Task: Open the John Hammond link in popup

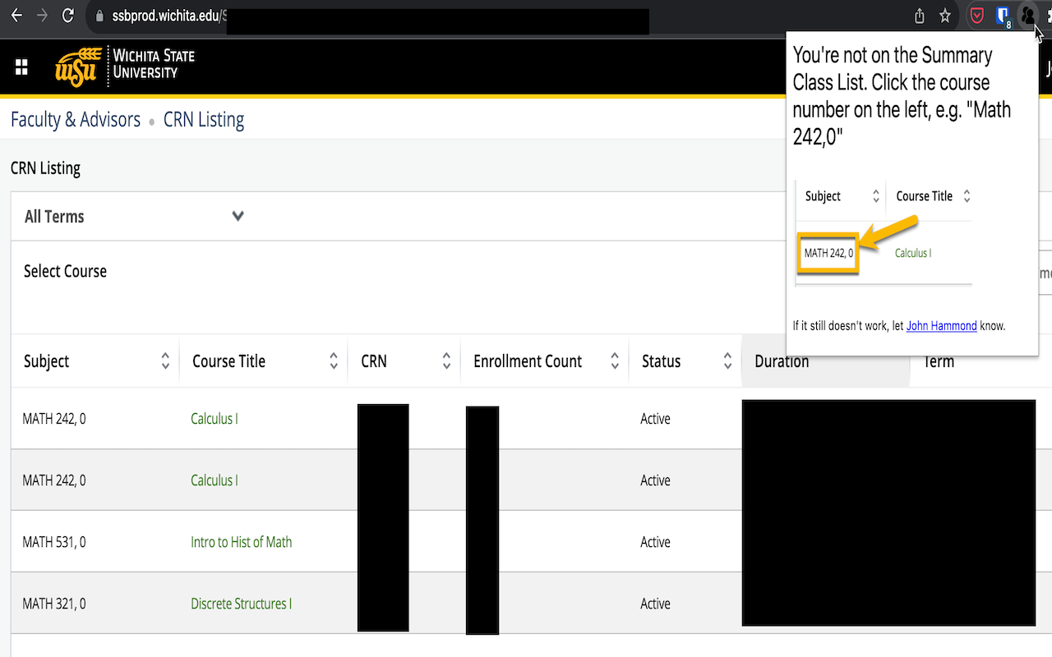Action: 941,326
